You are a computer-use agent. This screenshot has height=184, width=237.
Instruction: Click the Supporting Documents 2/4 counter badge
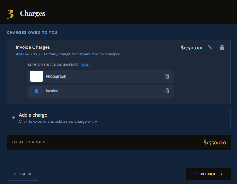tap(85, 65)
